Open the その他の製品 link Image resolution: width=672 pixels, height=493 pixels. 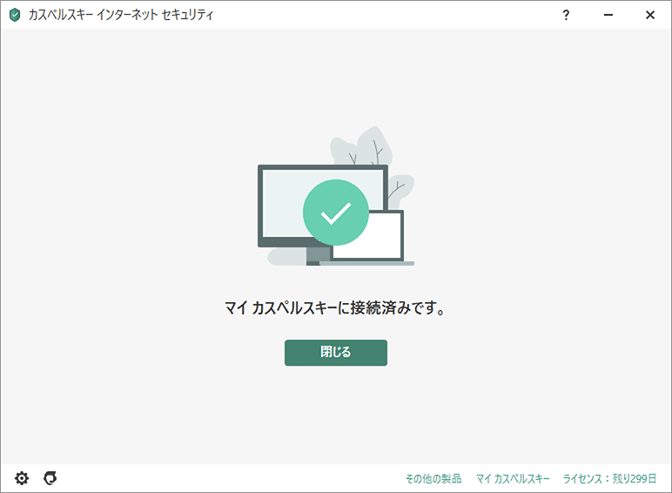click(x=433, y=478)
